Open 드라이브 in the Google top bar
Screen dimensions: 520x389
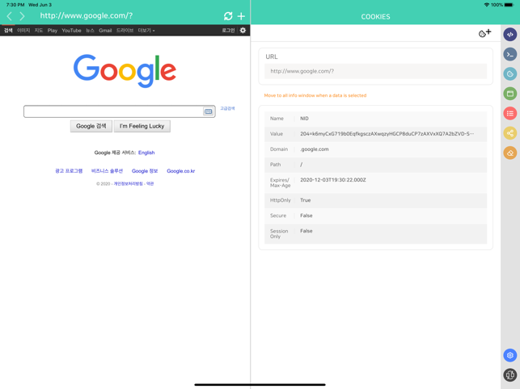pos(125,31)
